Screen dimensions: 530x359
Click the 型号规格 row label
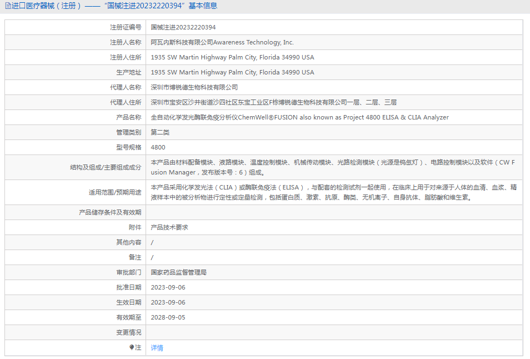[129, 147]
